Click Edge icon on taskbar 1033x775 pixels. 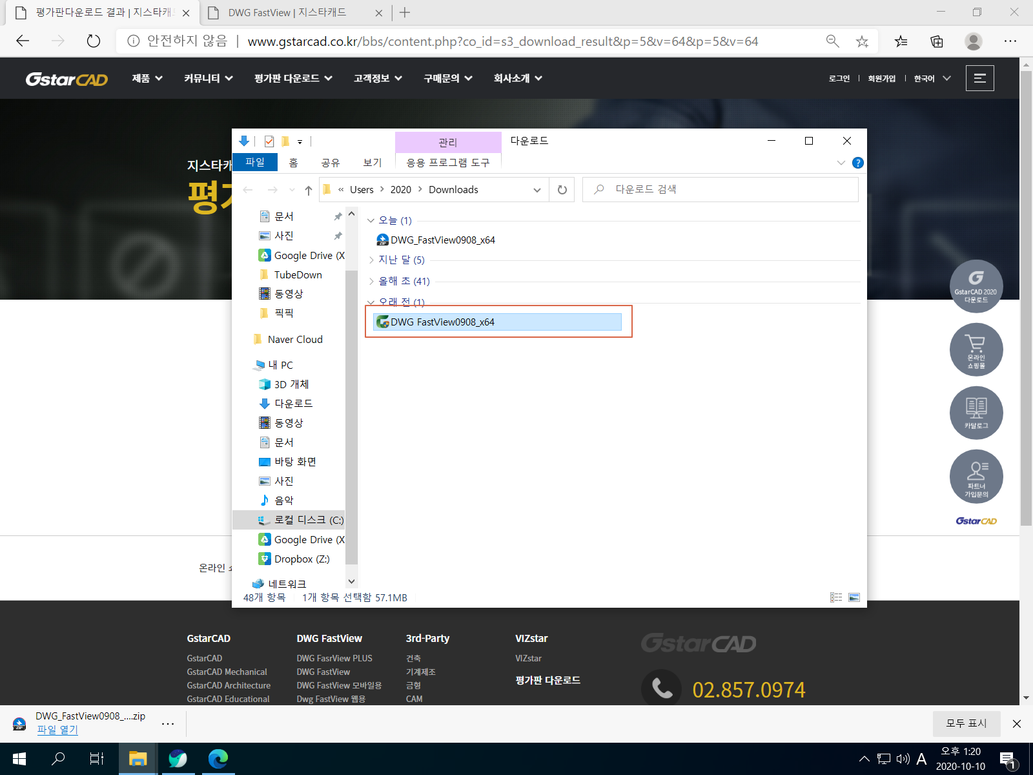point(218,759)
